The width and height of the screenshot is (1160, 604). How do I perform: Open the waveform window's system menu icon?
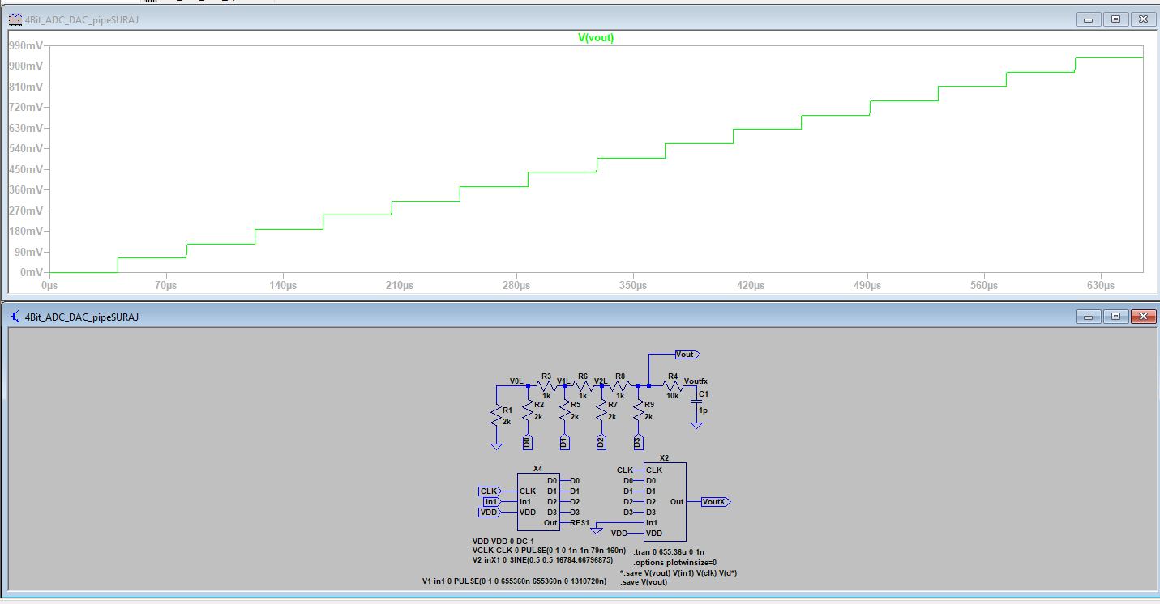pos(15,19)
